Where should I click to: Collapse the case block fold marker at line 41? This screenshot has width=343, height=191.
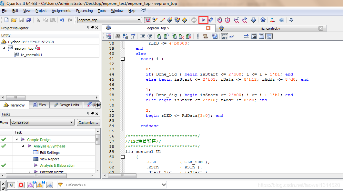click(x=123, y=59)
